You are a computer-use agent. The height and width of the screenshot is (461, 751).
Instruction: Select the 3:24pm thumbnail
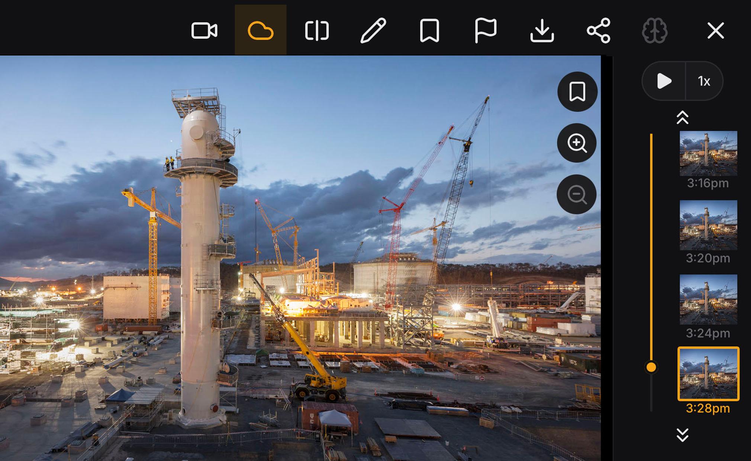708,300
